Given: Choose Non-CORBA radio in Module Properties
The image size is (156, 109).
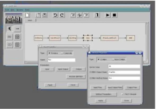Looking at the screenshot, I should pyautogui.click(x=118, y=60).
